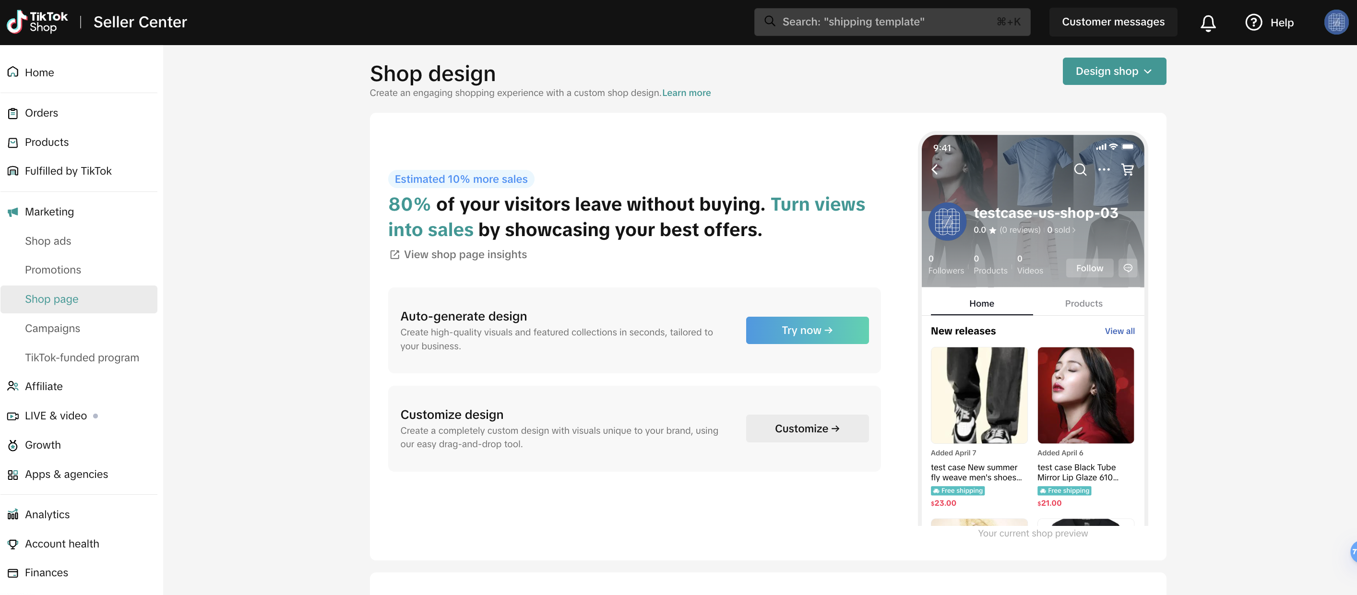Image resolution: width=1357 pixels, height=595 pixels.
Task: Click Try now for auto-generate design
Action: coord(807,330)
